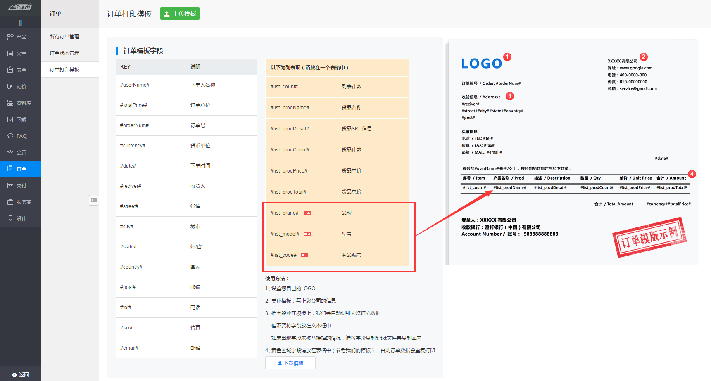This screenshot has height=381, width=711.
Task: Click the 资料库 (Library) sidebar icon
Action: (10, 103)
